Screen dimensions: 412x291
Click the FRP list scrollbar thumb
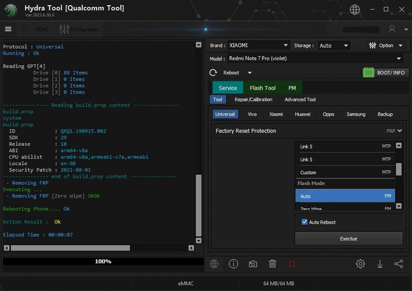[398, 169]
